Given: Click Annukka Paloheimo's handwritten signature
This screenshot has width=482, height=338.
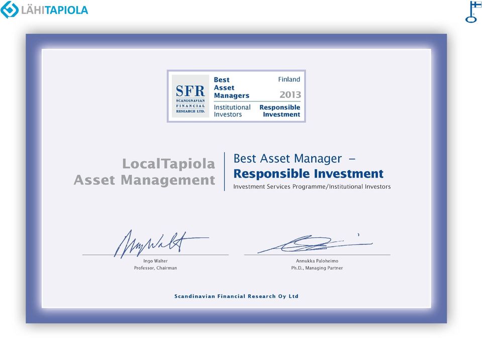Looking at the screenshot, I should [x=315, y=244].
